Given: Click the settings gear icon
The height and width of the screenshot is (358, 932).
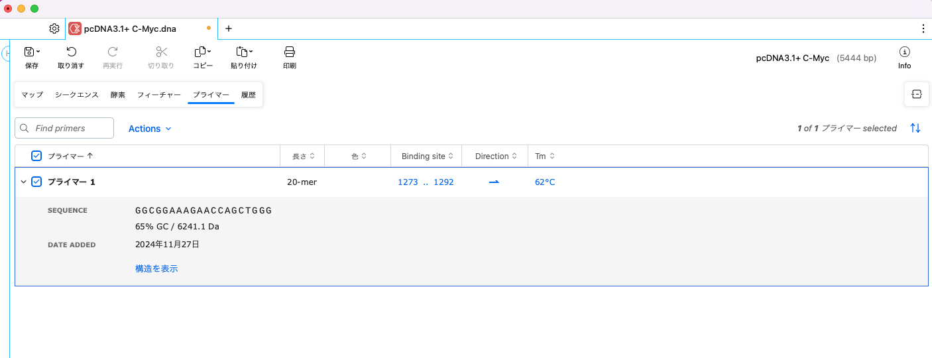Looking at the screenshot, I should 54,29.
